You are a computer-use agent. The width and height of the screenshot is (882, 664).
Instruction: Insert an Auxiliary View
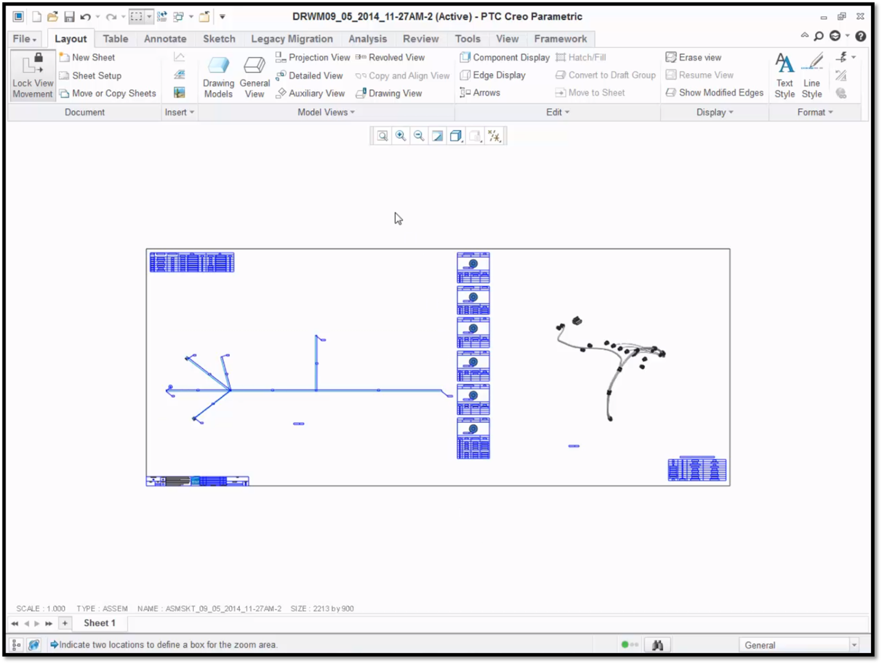click(x=310, y=93)
